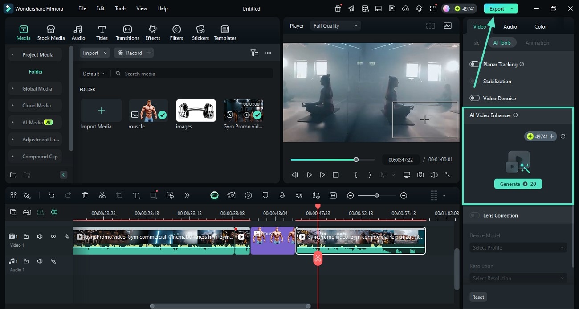The image size is (579, 309).
Task: Click the undo arrow in timeline toolbar
Action: click(51, 195)
